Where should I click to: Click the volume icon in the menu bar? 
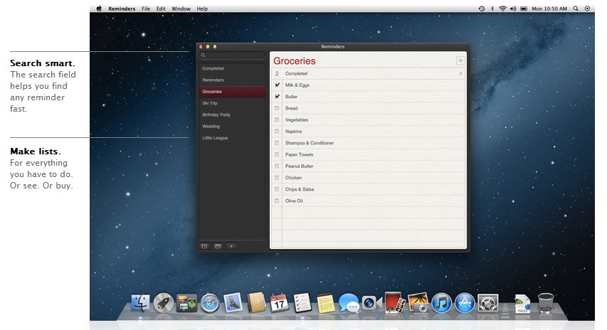pyautogui.click(x=513, y=9)
